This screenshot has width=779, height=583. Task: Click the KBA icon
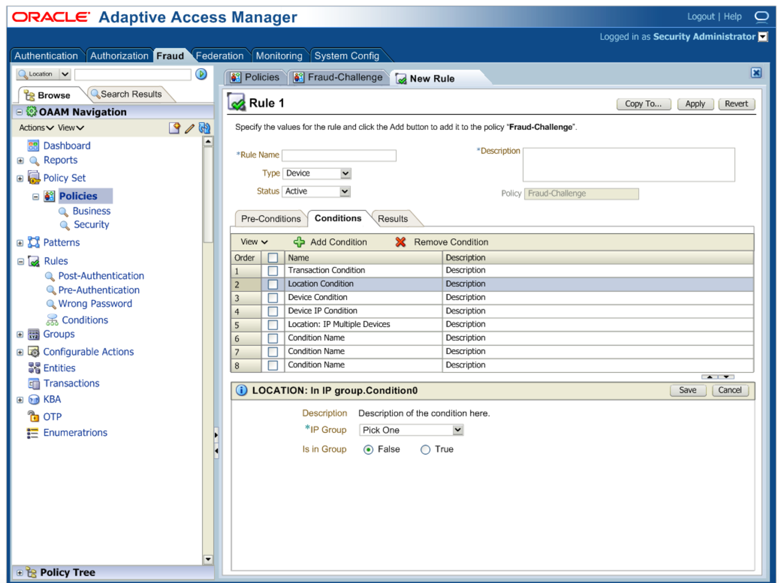pos(34,399)
